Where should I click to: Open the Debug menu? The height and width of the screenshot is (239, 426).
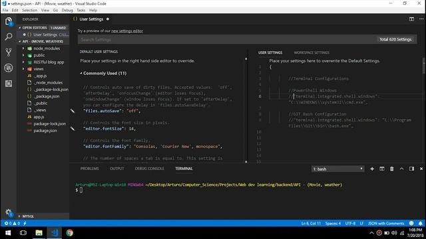pyautogui.click(x=67, y=10)
